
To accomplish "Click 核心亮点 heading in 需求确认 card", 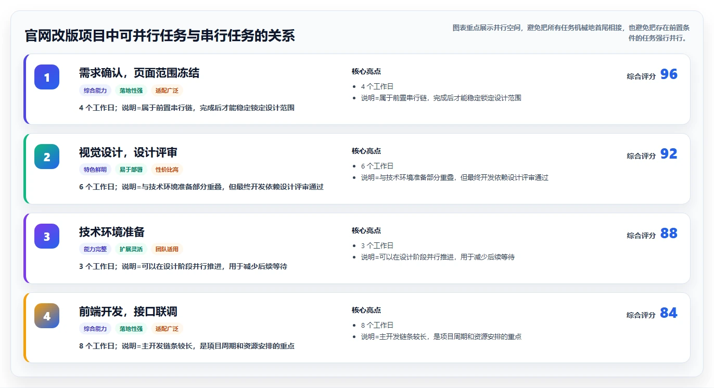I will point(366,72).
